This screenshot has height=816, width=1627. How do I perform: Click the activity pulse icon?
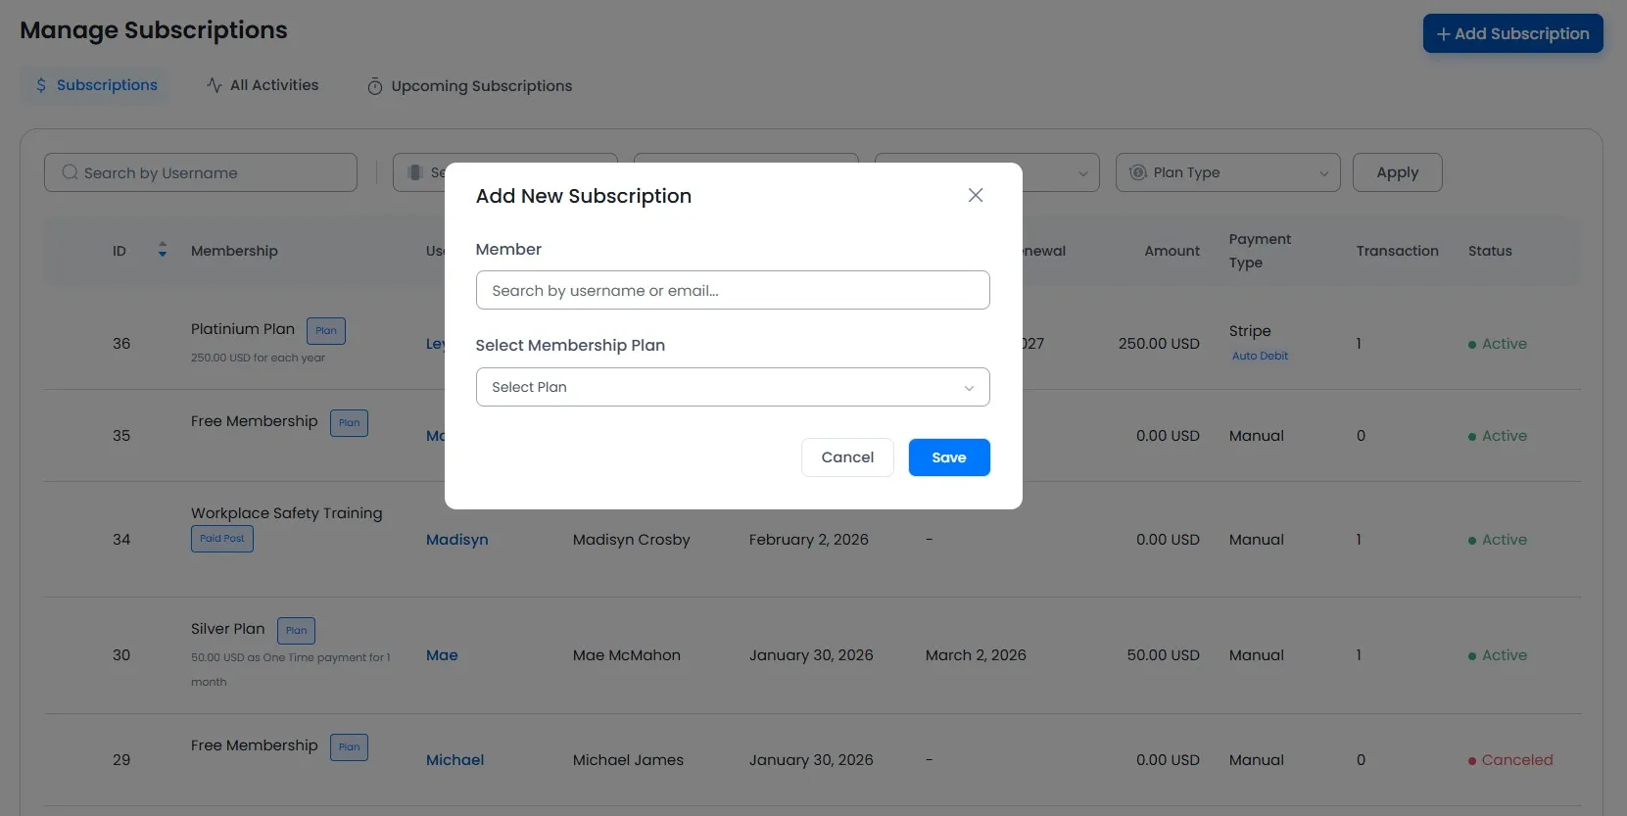214,85
